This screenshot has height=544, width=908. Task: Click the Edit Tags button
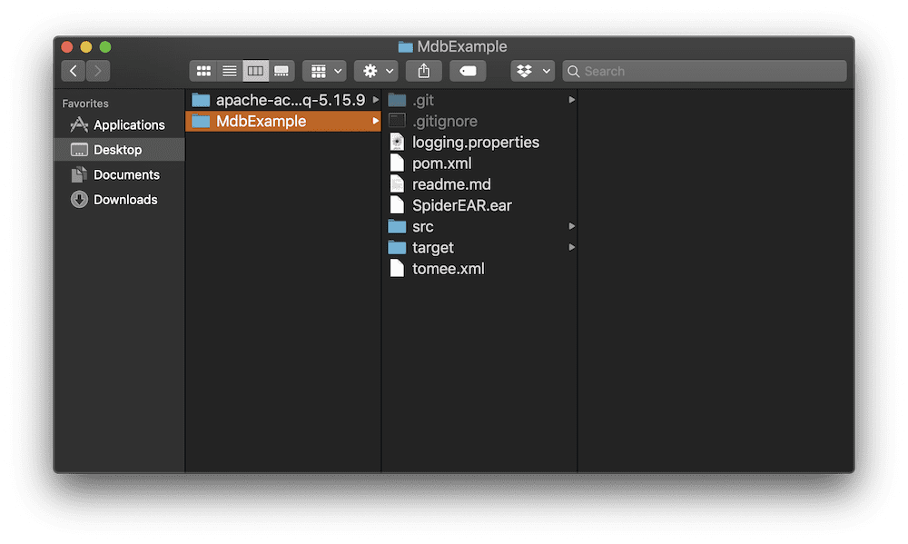[468, 71]
